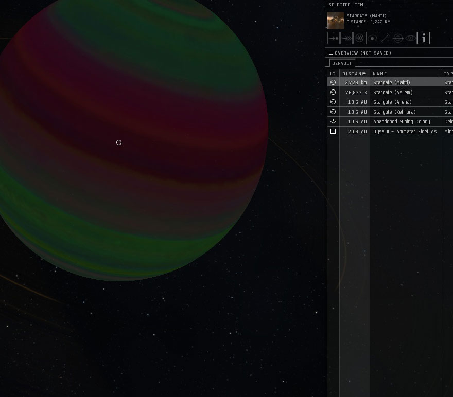Select Stargate (Arena) in overview
The image size is (453, 397).
click(390, 102)
